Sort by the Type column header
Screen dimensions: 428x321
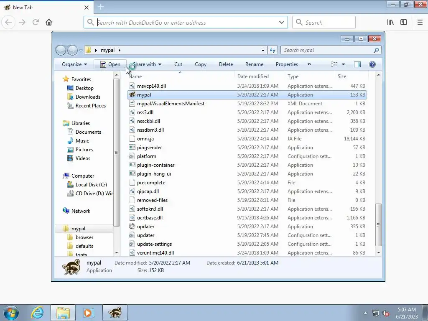[310, 76]
